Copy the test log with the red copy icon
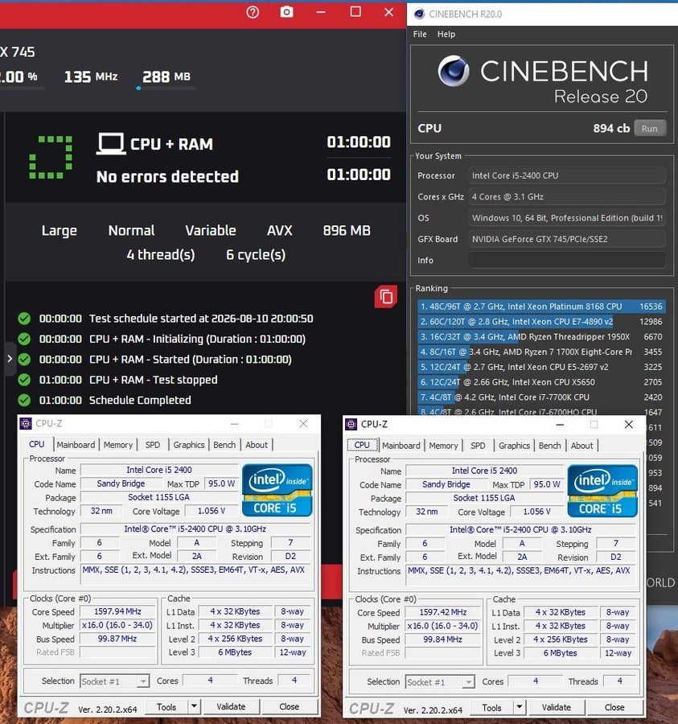 pos(385,296)
